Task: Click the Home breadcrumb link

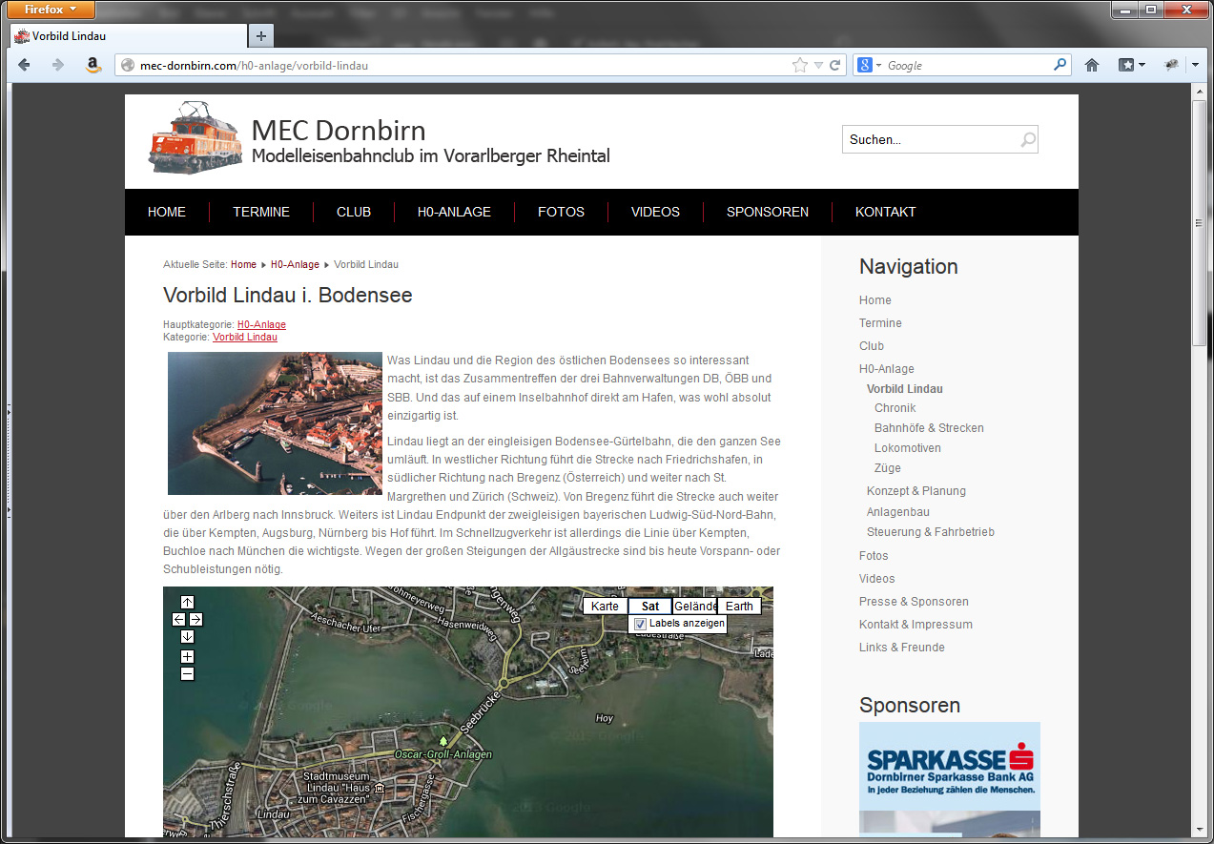Action: click(243, 264)
